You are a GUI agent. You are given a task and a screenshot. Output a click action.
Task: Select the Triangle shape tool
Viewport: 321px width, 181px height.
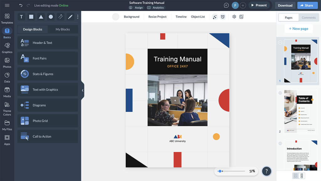click(41, 17)
